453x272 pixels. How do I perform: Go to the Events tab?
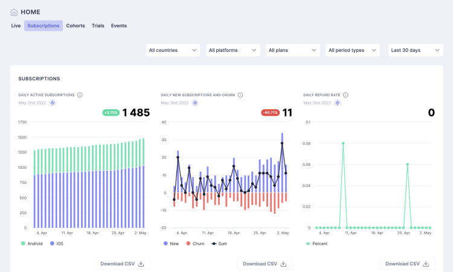(x=119, y=26)
